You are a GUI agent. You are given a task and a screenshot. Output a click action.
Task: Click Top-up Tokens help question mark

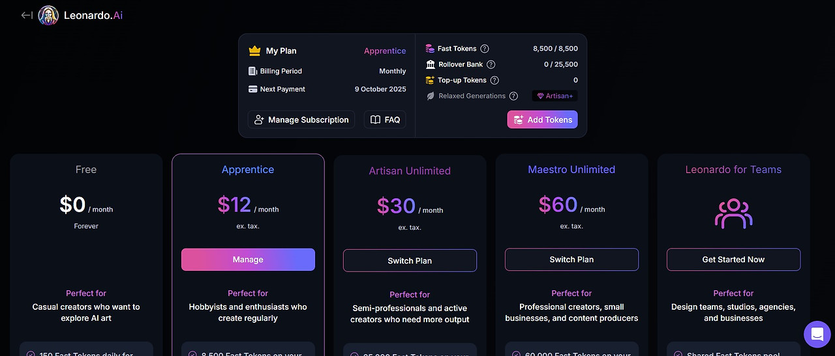494,80
